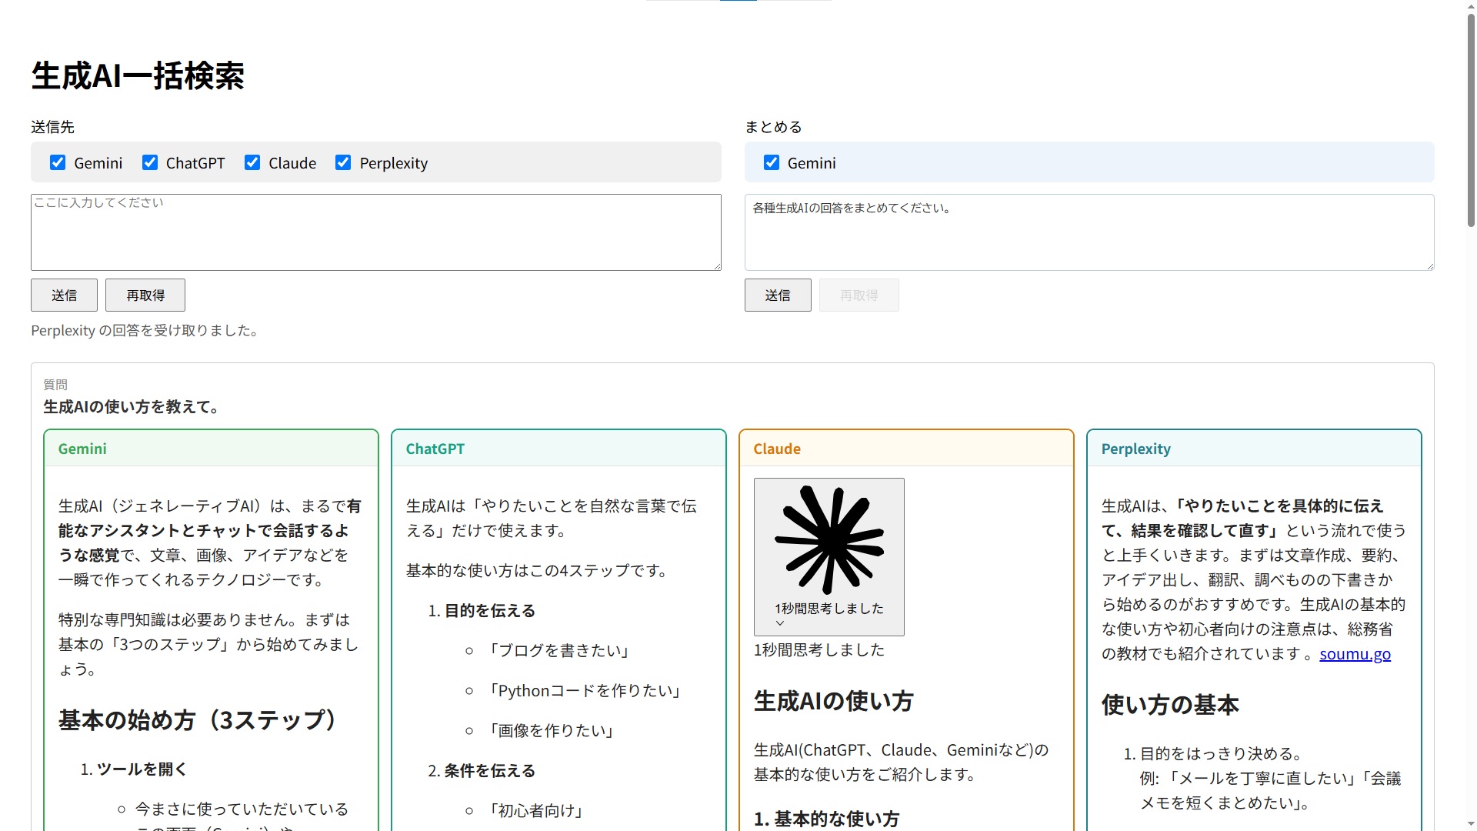Click the status text Perplexity の回答を受け取りました。
The image size is (1477, 831).
145,330
